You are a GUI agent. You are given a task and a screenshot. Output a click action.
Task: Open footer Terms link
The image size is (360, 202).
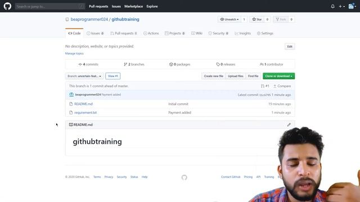97,177
